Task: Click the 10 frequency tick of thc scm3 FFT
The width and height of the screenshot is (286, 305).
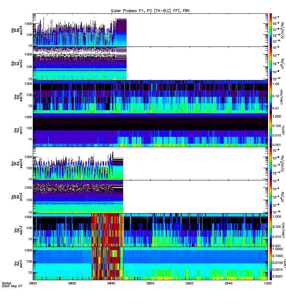Action: tap(30, 212)
